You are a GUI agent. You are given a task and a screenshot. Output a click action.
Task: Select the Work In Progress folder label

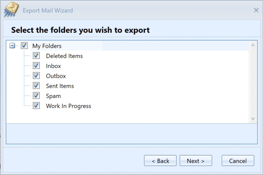[69, 106]
